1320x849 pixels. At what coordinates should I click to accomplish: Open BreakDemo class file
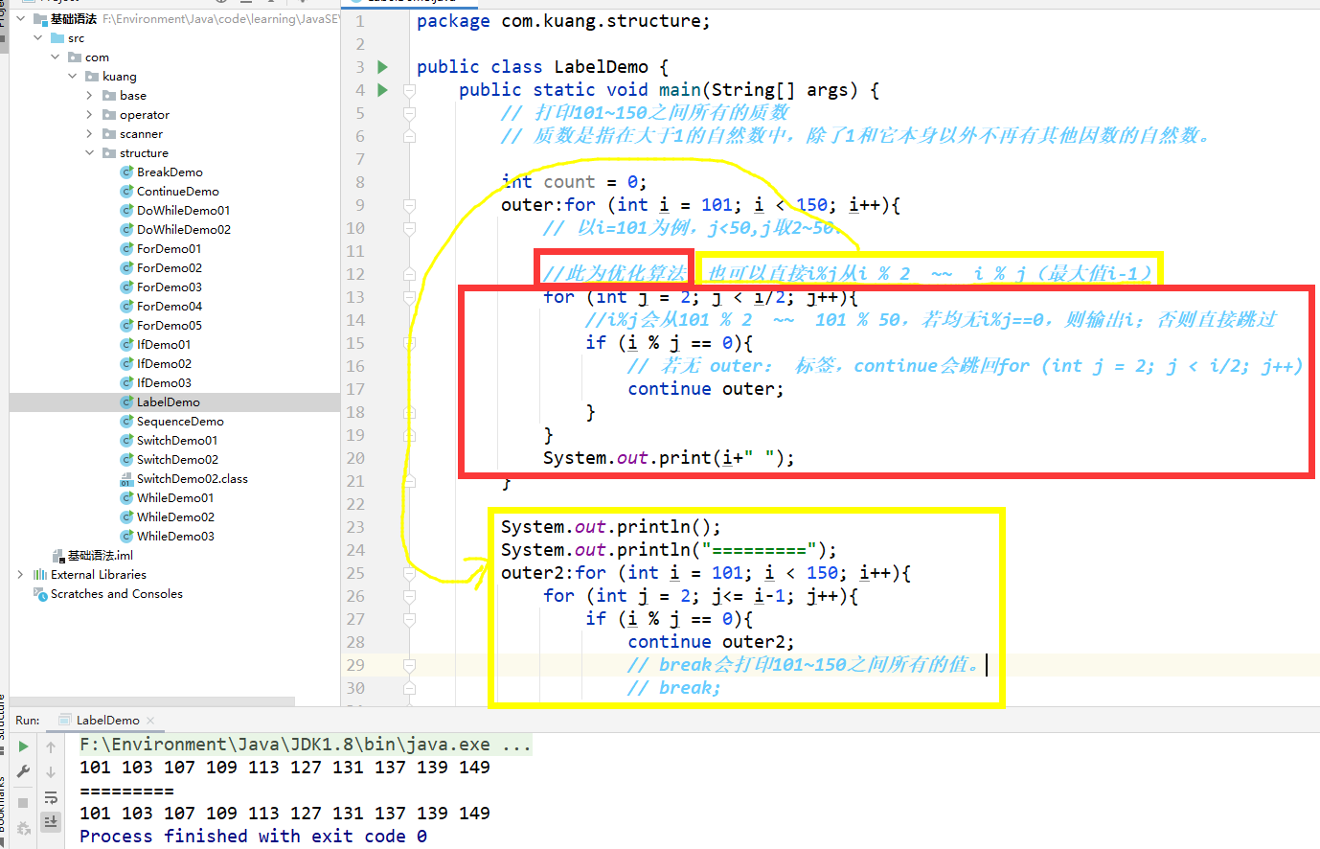point(170,172)
